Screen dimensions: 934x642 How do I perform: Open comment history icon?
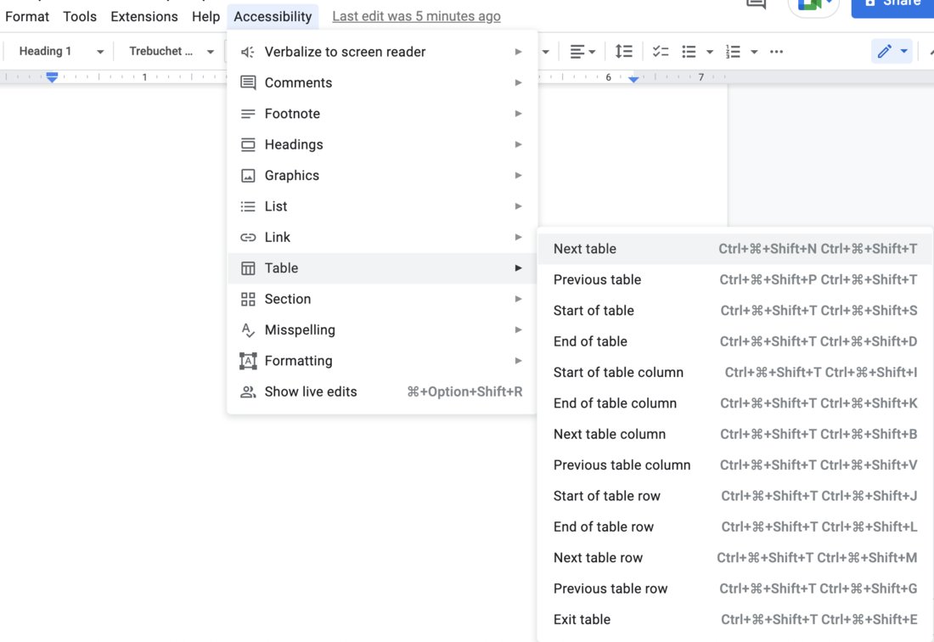(x=756, y=4)
